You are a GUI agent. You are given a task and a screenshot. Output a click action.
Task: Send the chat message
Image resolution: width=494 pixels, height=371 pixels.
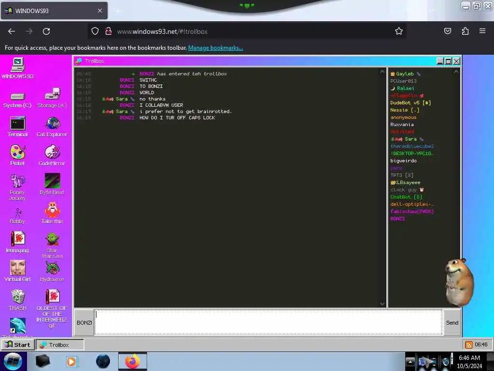tap(452, 322)
